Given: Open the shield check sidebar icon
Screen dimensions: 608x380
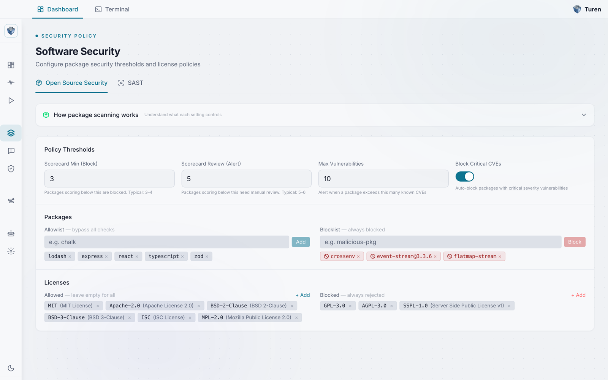Looking at the screenshot, I should (x=11, y=169).
